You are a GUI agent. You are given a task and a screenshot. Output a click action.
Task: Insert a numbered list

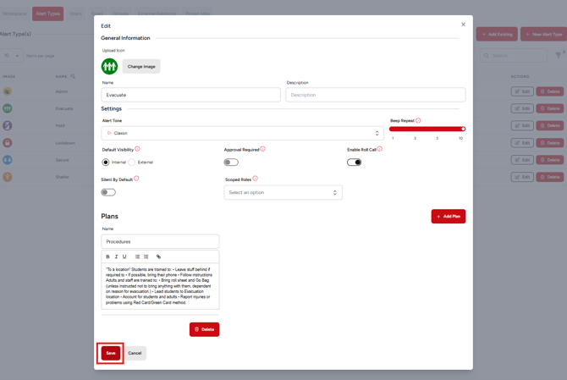[146, 256]
